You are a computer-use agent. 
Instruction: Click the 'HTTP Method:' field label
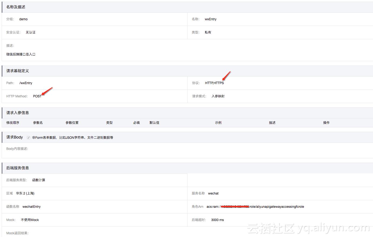[x=17, y=96]
